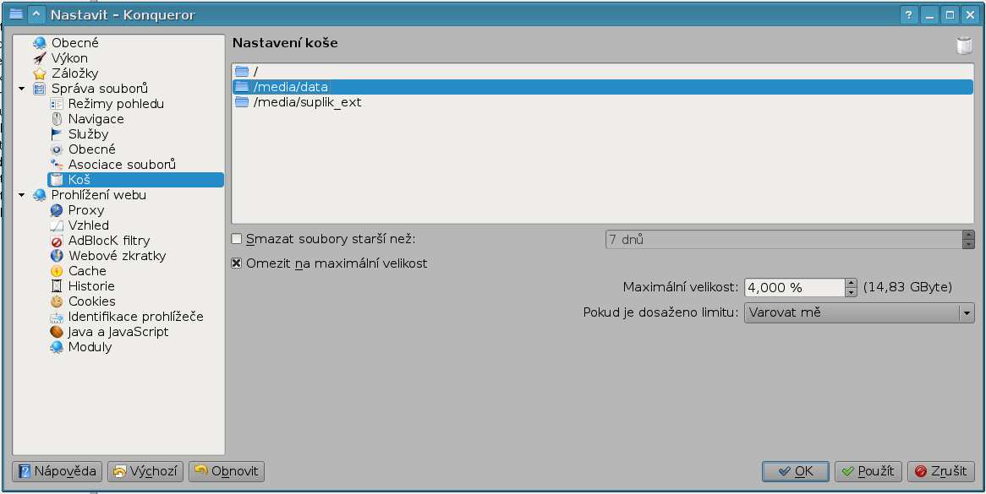The width and height of the screenshot is (986, 494).
Task: Click down arrow of the 7 dnů spinbox
Action: pos(968,244)
